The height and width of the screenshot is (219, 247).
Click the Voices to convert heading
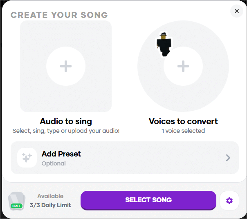(x=183, y=121)
